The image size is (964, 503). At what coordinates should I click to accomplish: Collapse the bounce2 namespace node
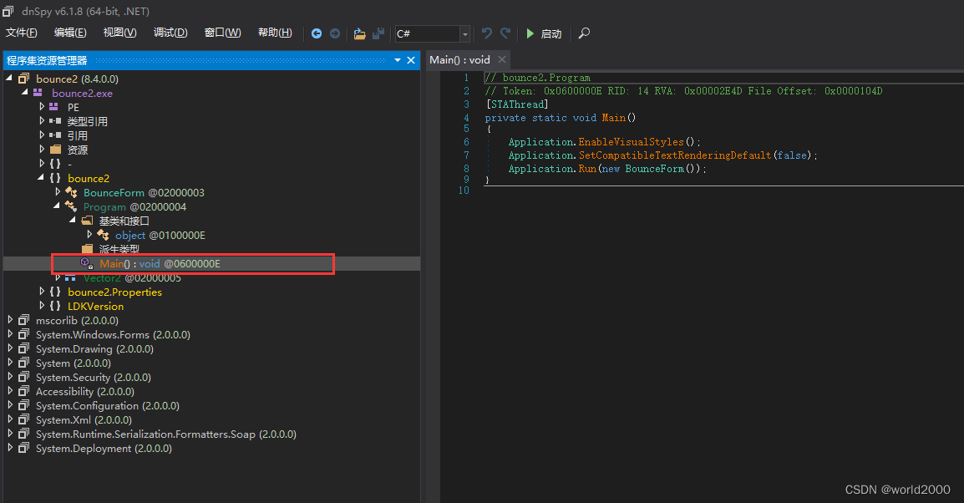click(x=41, y=178)
